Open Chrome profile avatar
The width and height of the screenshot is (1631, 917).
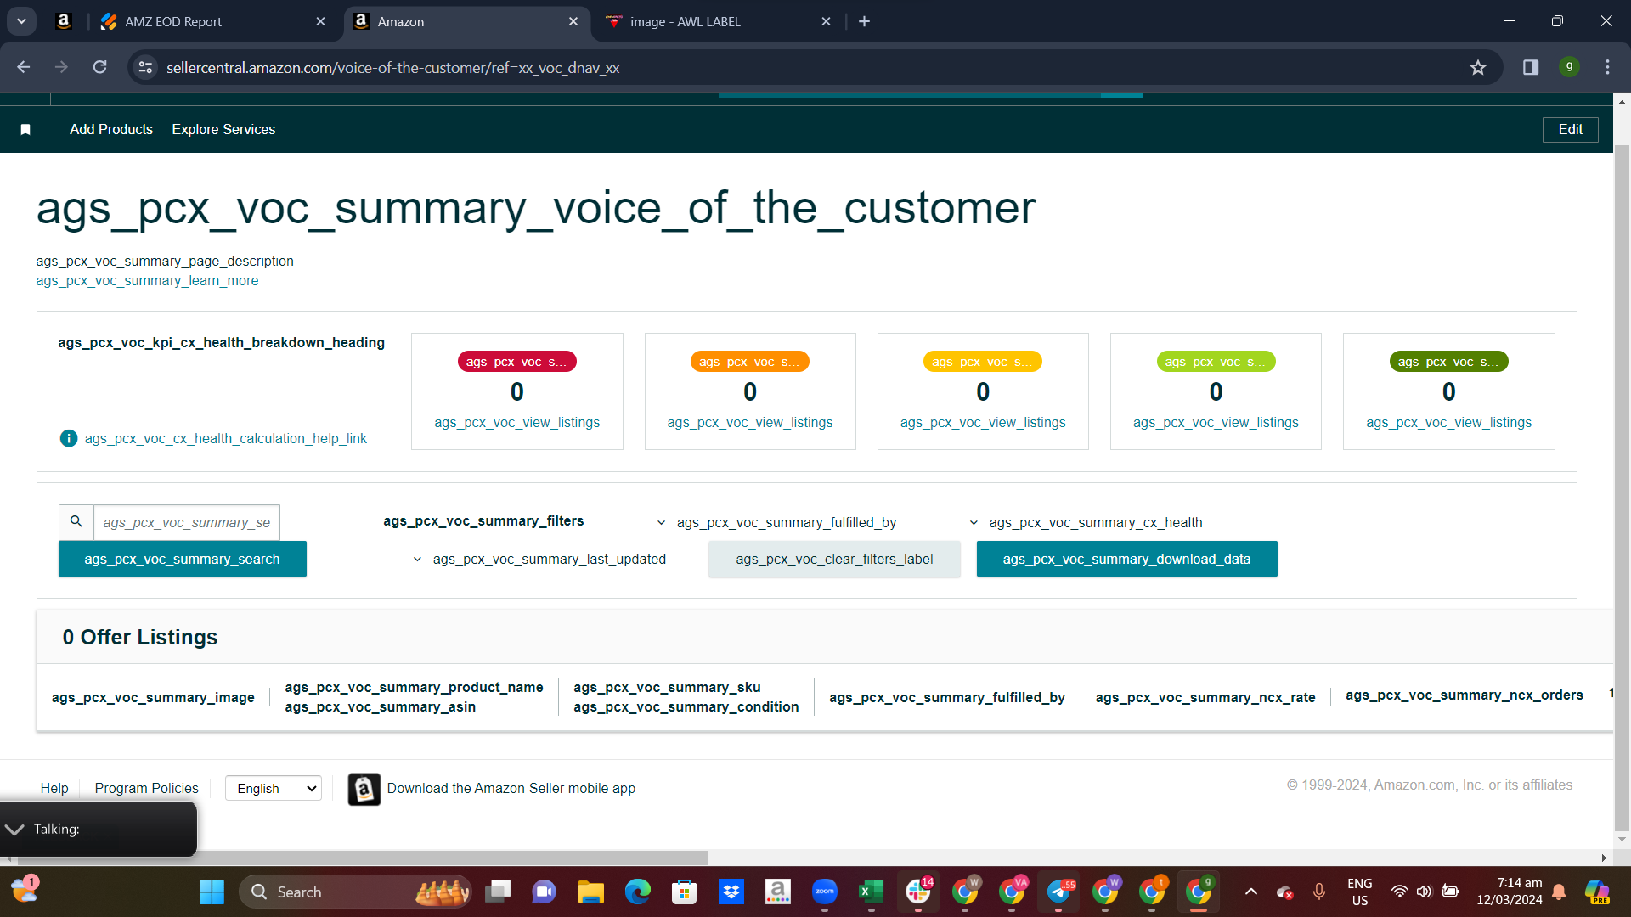point(1569,67)
